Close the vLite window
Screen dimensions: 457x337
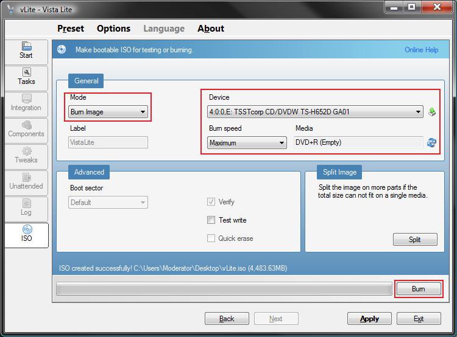pos(437,7)
